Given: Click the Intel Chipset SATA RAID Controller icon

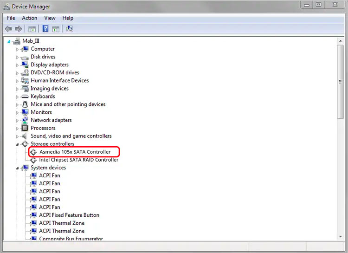Looking at the screenshot, I should [34, 160].
